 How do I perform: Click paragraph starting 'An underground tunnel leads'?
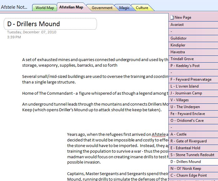95,107
